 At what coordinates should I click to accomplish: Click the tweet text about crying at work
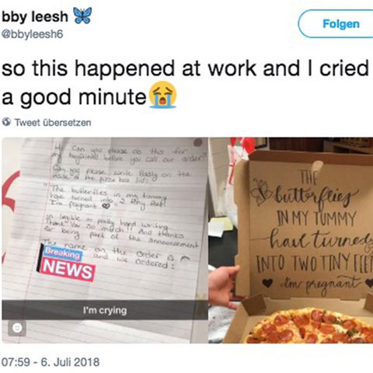[x=185, y=82]
